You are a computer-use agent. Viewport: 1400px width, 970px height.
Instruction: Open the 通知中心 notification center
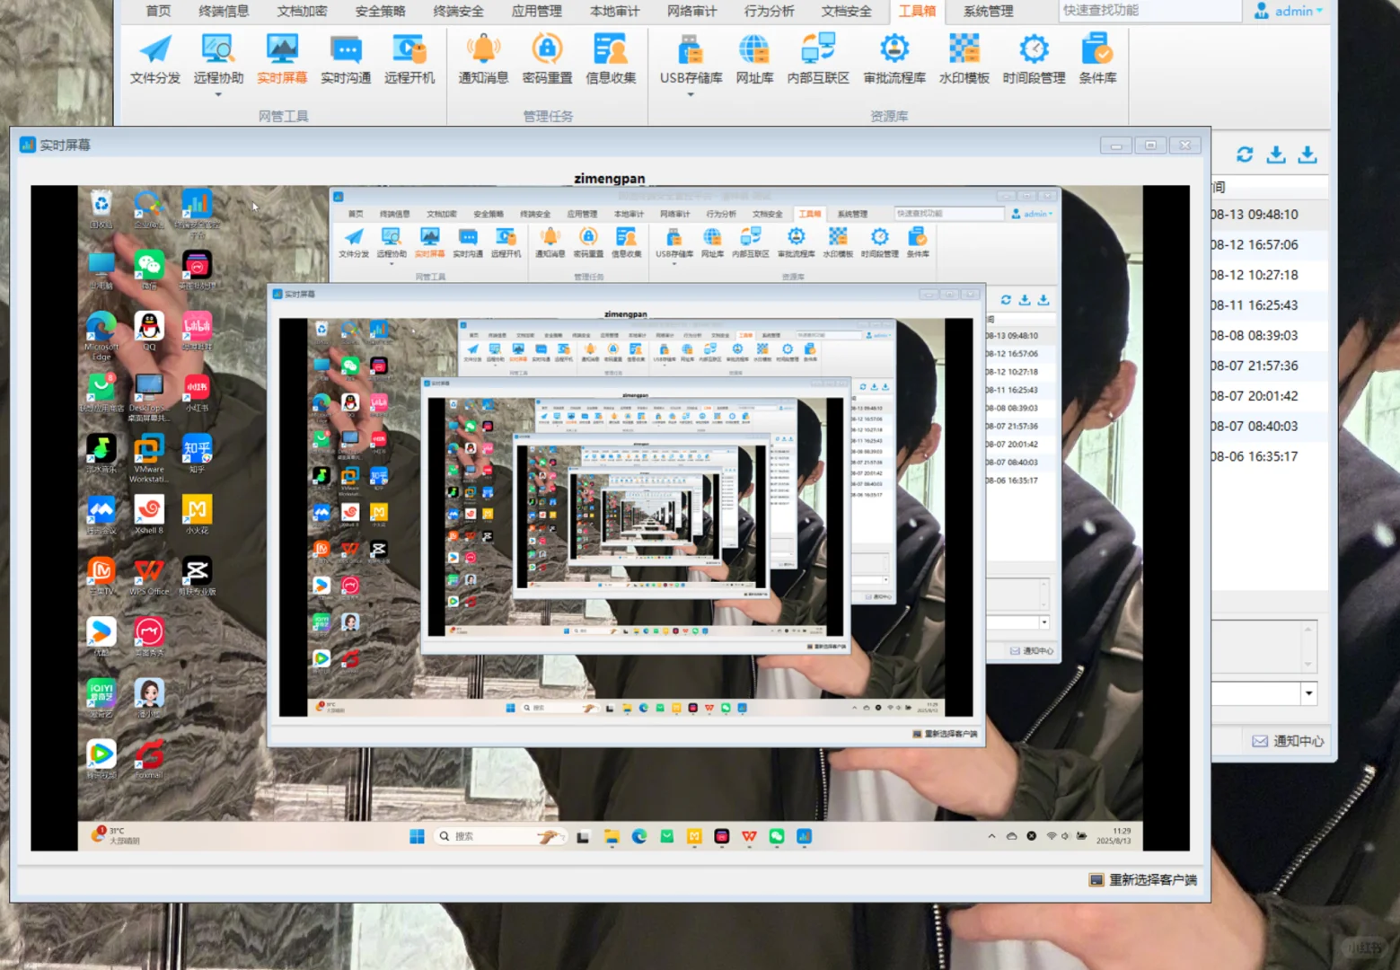coord(1288,741)
